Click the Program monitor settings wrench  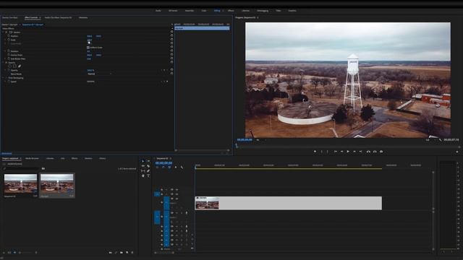pyautogui.click(x=440, y=140)
